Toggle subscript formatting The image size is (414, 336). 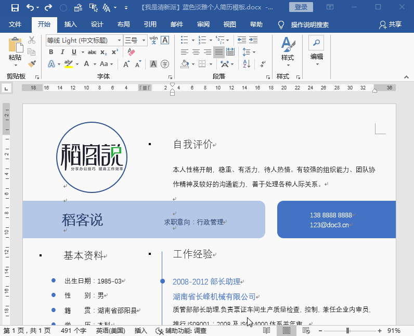103,52
